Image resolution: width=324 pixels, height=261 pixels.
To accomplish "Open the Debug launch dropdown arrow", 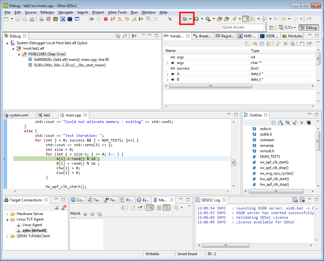I will tap(190, 19).
